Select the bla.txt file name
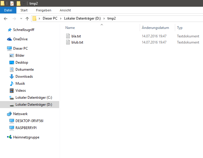This screenshot has height=158, width=203. pos(76,36)
